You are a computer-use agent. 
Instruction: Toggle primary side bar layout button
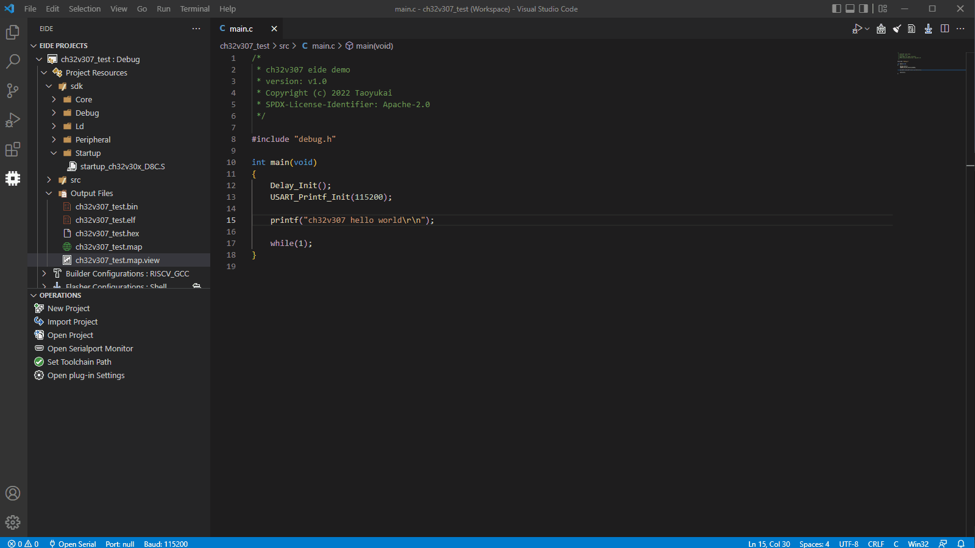tap(837, 9)
